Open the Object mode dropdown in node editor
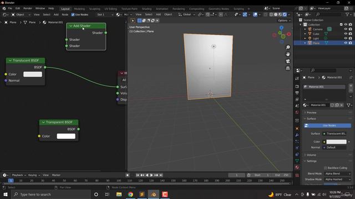This screenshot has width=355, height=199. pos(21,14)
